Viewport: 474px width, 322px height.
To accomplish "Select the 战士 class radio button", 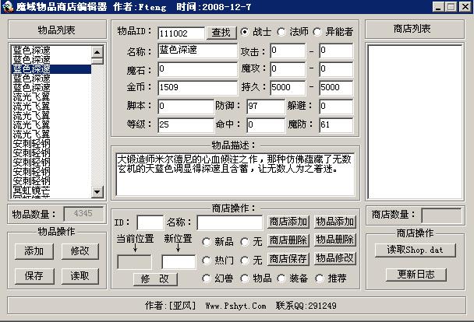I will [246, 33].
